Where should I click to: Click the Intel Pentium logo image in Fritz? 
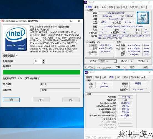pyautogui.click(x=16, y=38)
